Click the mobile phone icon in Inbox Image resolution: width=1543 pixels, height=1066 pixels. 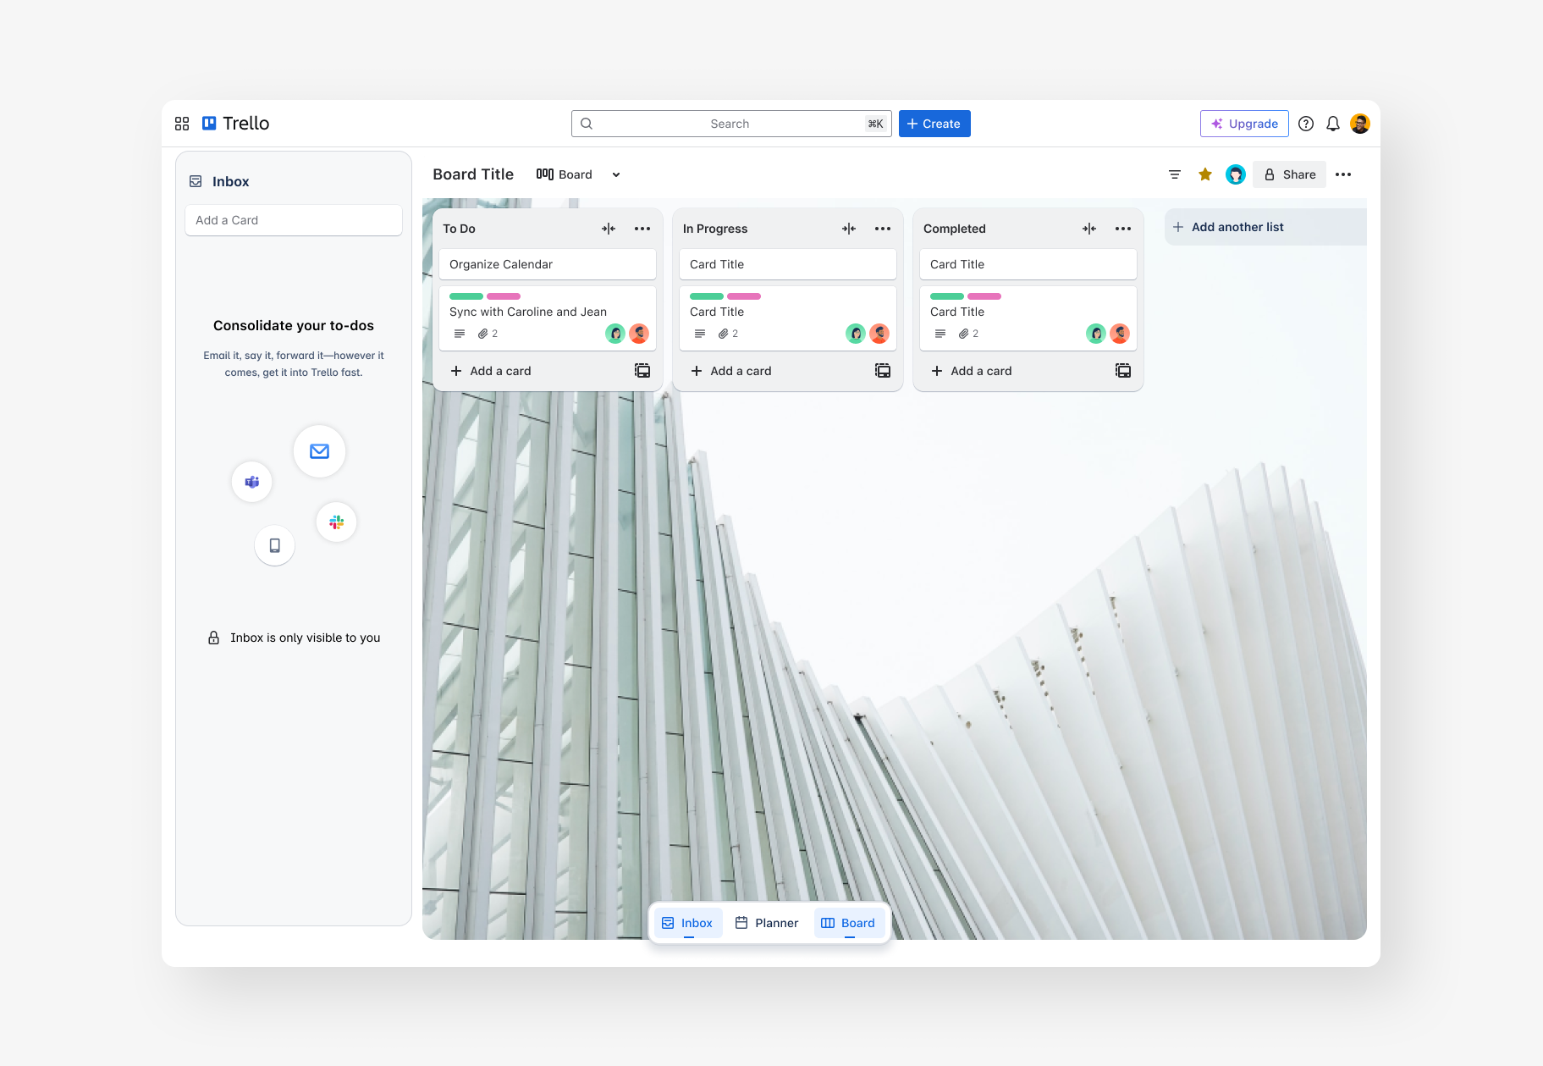point(274,545)
